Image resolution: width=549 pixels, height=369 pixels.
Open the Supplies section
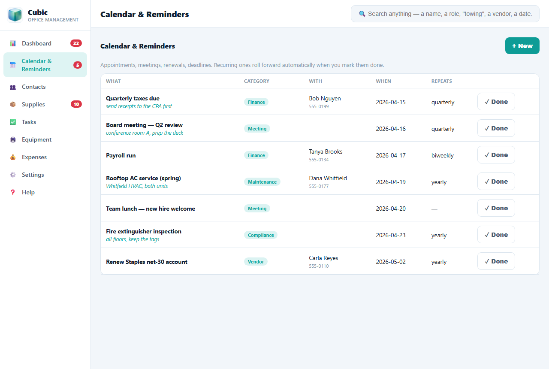pyautogui.click(x=45, y=104)
